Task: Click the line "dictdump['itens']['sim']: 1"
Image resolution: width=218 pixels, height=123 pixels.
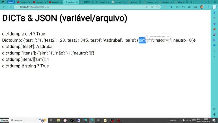Action: point(26,59)
